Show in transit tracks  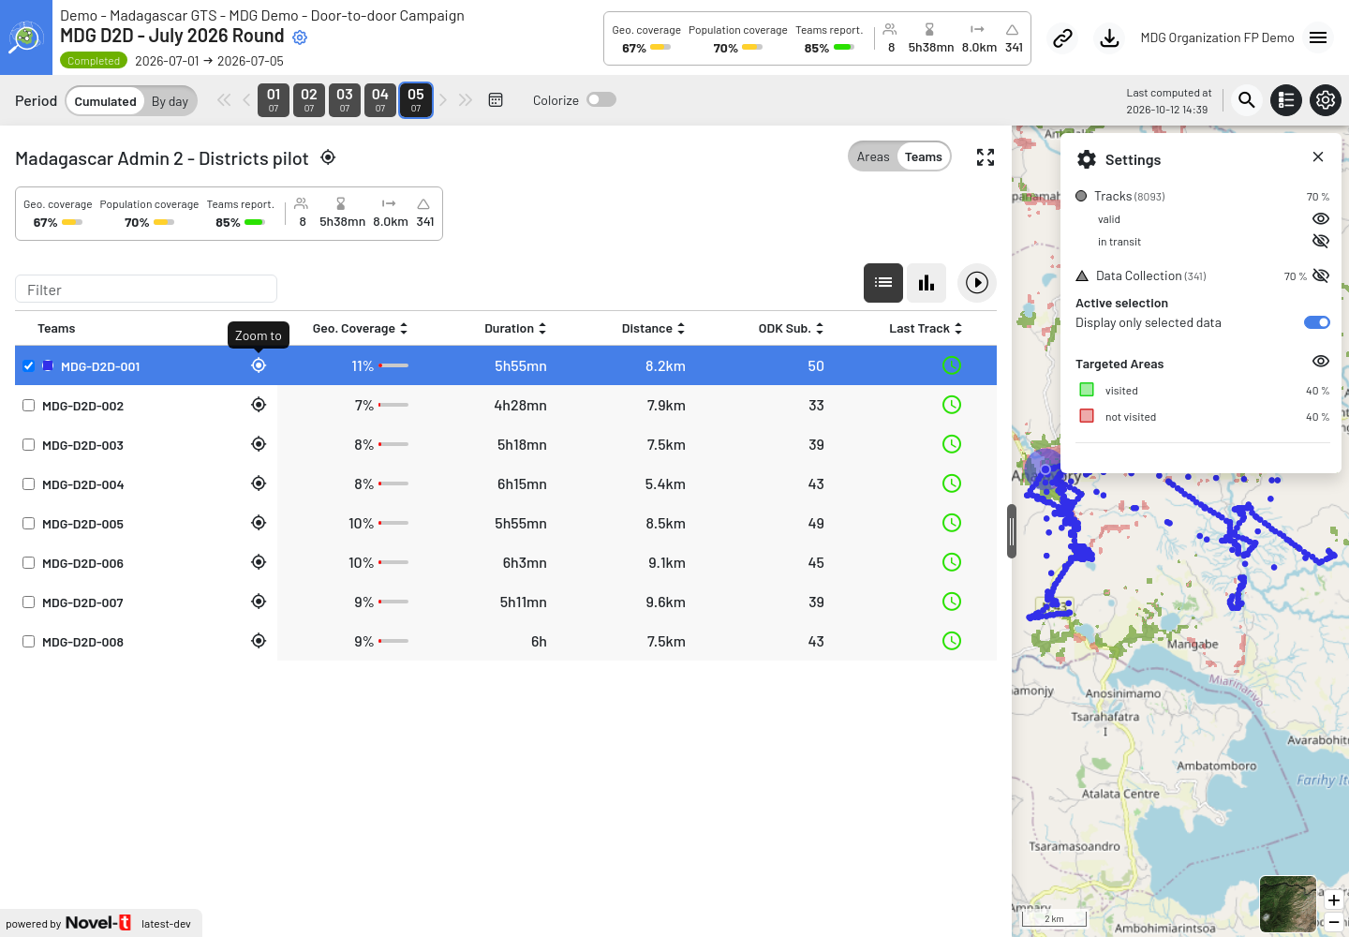(x=1321, y=242)
